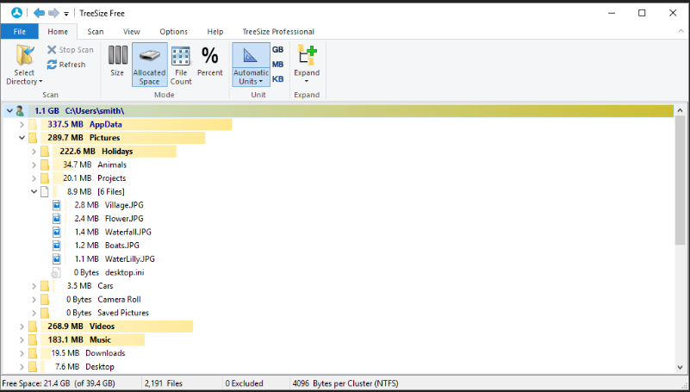Image resolution: width=690 pixels, height=392 pixels.
Task: Expand the AppData folder
Action: (x=22, y=125)
